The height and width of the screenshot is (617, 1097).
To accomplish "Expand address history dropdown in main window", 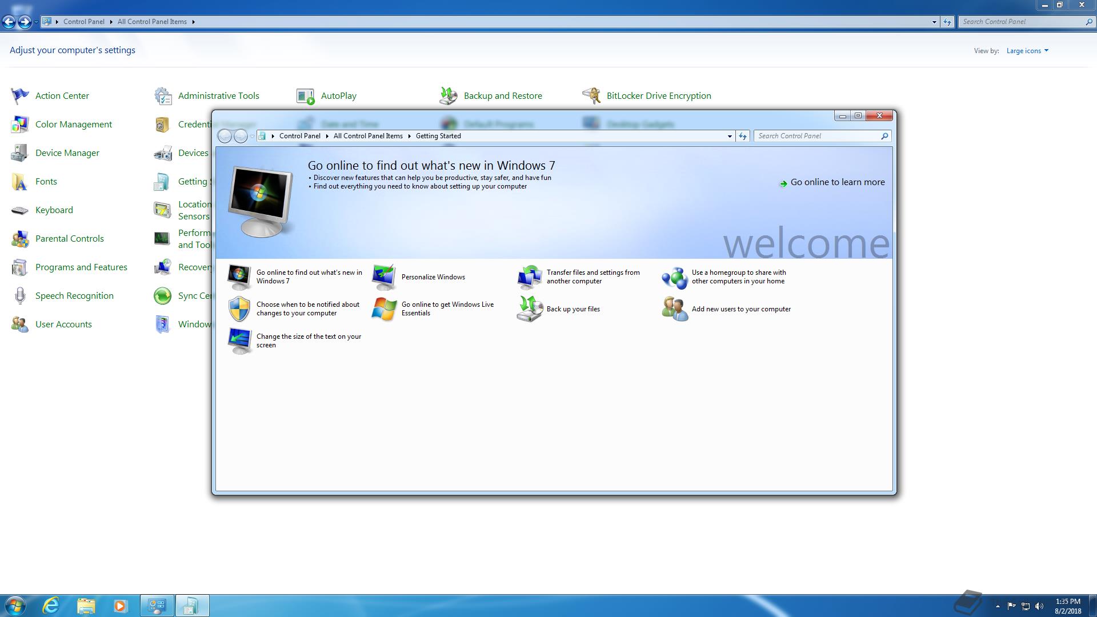I will tap(934, 22).
